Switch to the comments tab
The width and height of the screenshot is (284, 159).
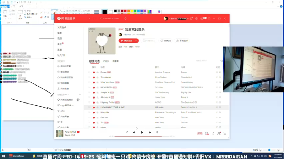point(106,61)
